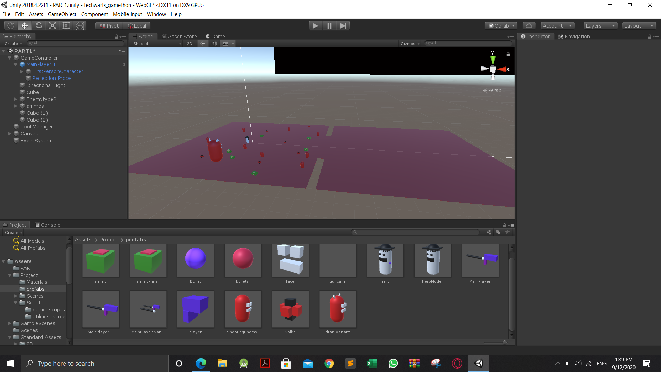Image resolution: width=661 pixels, height=372 pixels.
Task: Click the Collab button
Action: tap(501, 25)
